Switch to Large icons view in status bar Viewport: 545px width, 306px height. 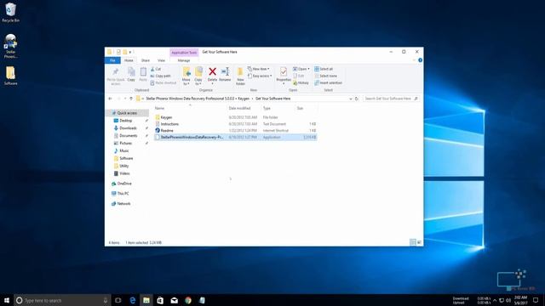click(x=419, y=242)
